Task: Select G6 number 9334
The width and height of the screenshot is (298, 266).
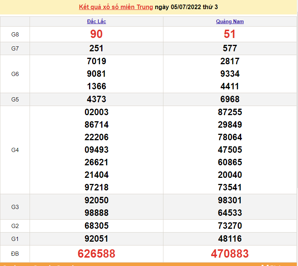Action: (x=230, y=74)
